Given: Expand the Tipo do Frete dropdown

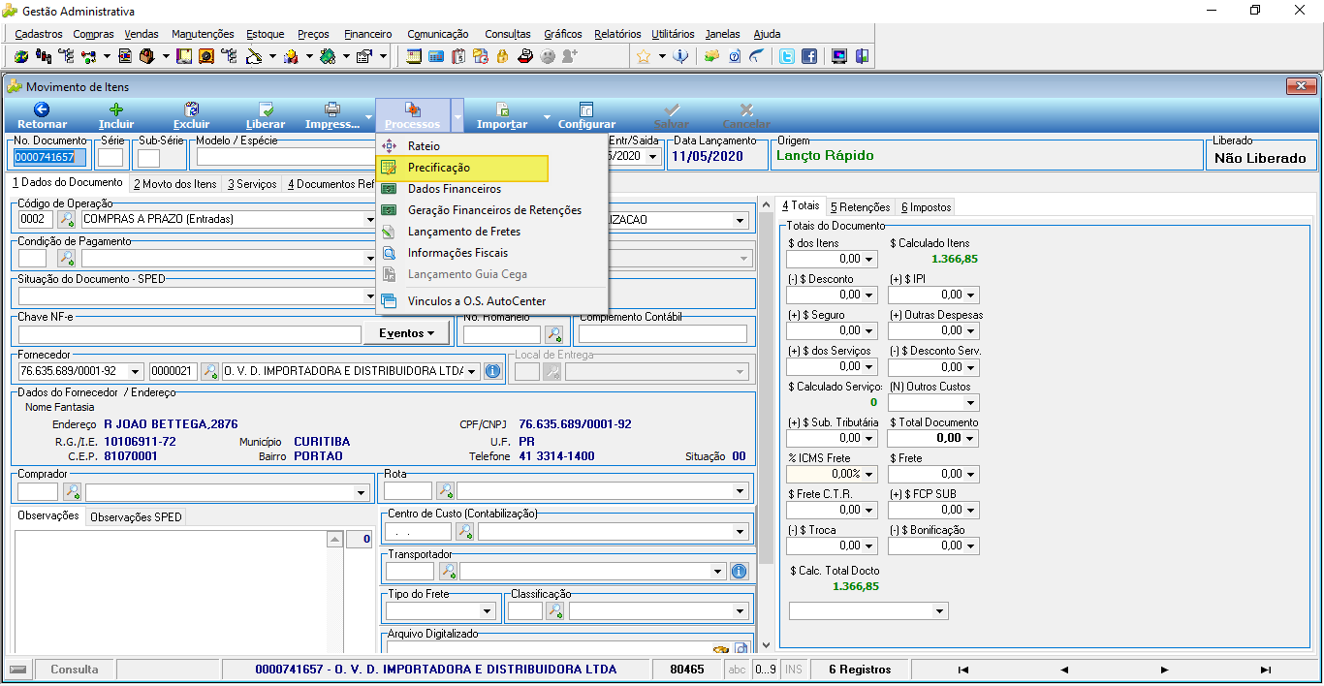Looking at the screenshot, I should [x=488, y=611].
